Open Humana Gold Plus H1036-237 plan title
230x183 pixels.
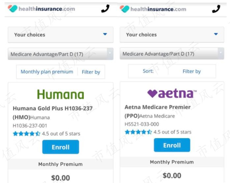53,108
